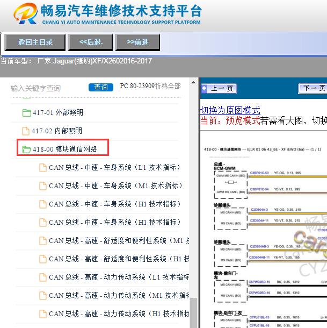
Task: Click the C2DB04A-3 connector label in the diagram
Action: [x=259, y=209]
